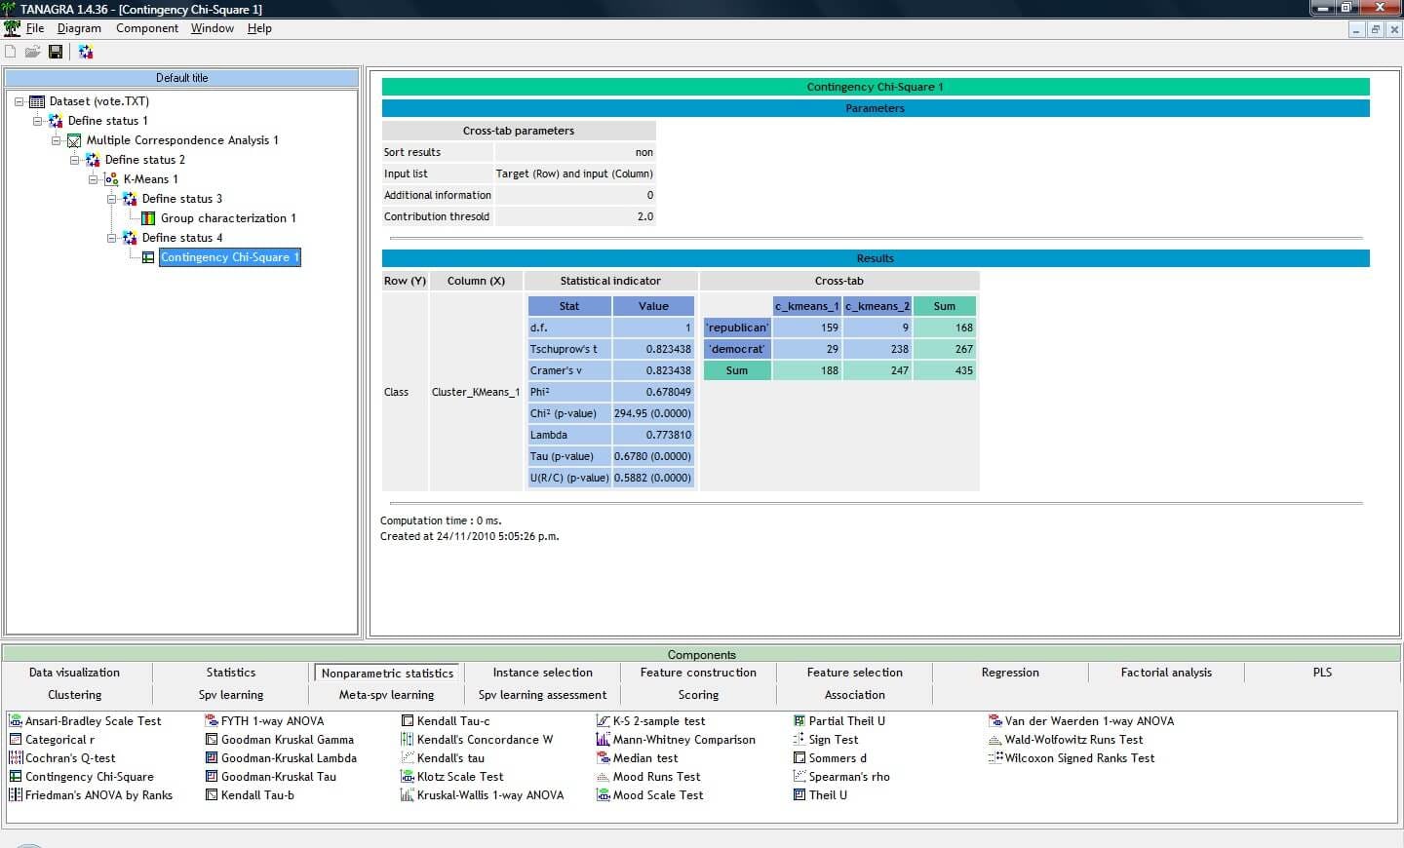The height and width of the screenshot is (848, 1404).
Task: Click the Define status toolbar icon
Action: pos(86,51)
